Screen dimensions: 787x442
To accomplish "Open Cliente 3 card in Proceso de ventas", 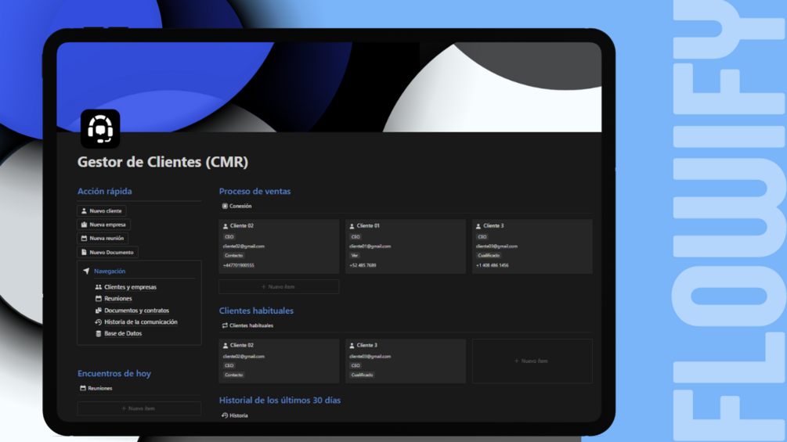I will [532, 246].
